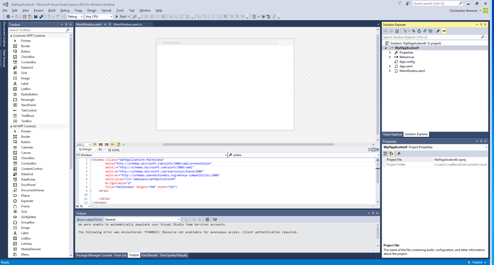The image size is (494, 265).
Task: Click the swap panes arrows icon
Action: pyautogui.click(x=100, y=149)
